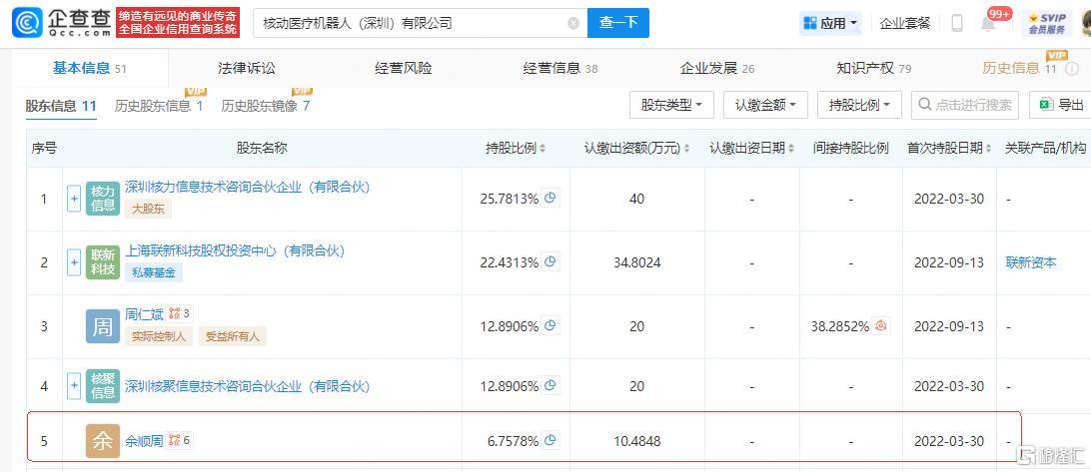Sort by 认缴出资日期 column arrows
1091x472 pixels.
click(792, 148)
